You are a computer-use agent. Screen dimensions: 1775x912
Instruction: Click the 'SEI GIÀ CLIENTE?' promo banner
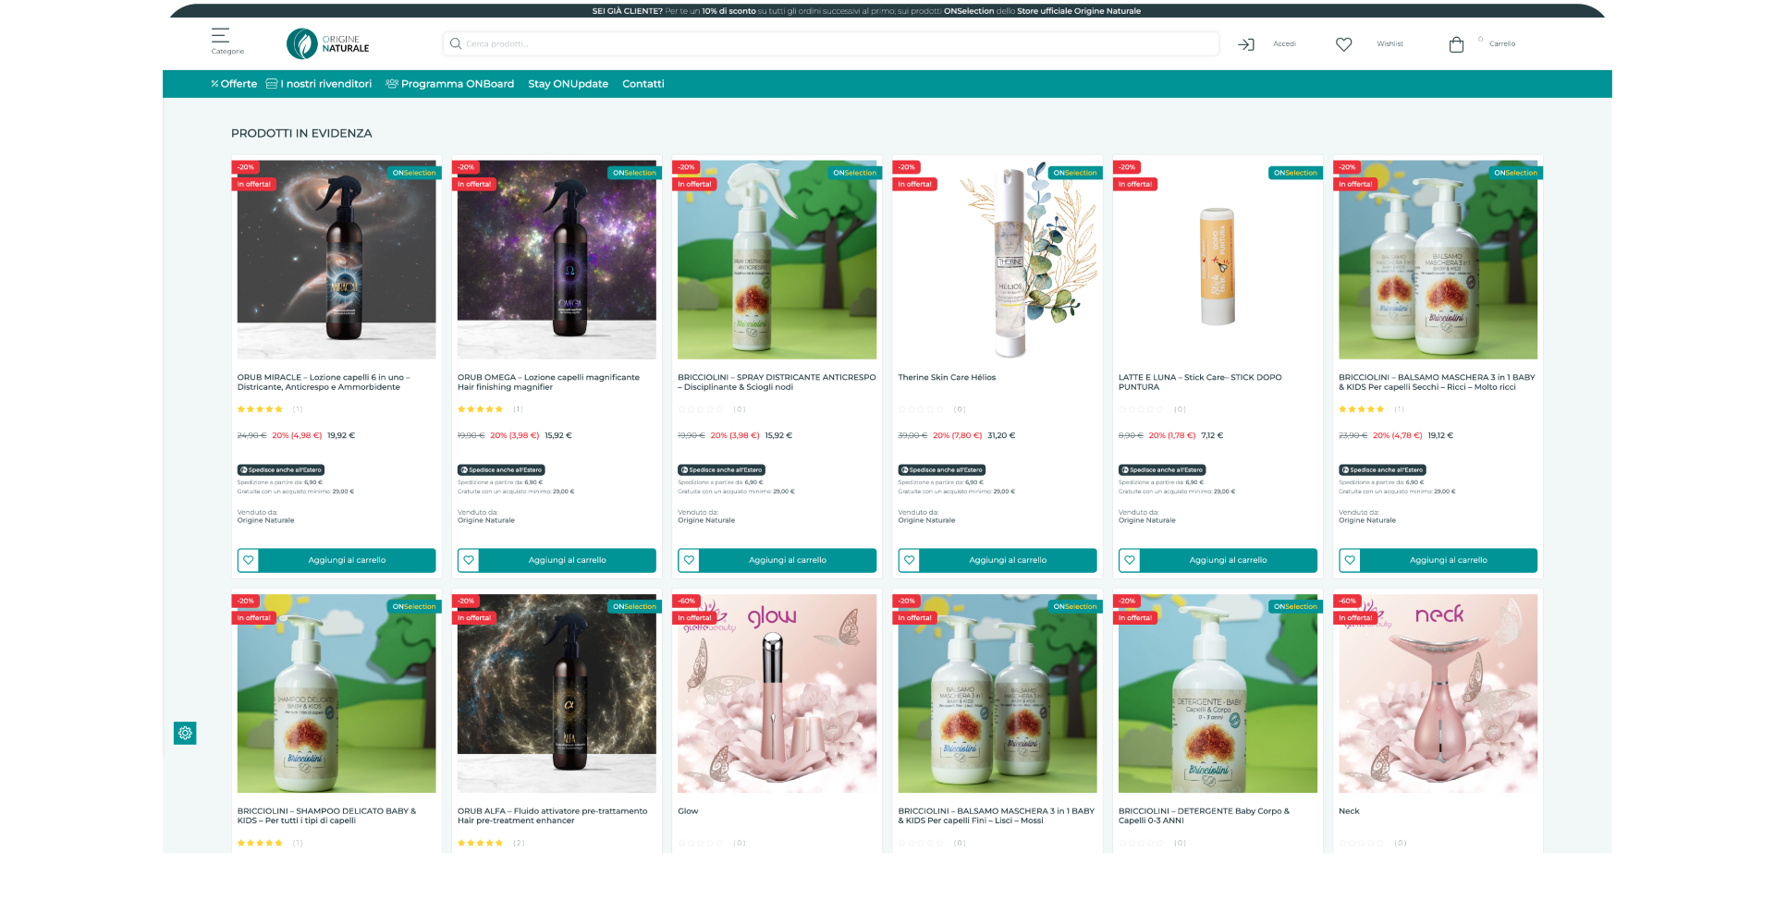(866, 11)
